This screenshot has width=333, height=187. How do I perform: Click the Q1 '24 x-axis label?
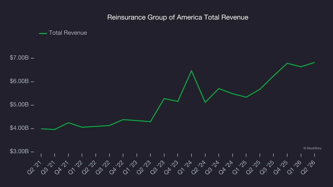pos(185,167)
